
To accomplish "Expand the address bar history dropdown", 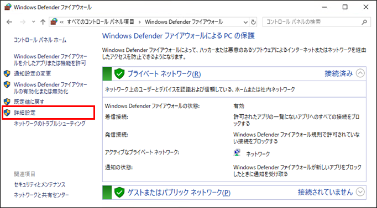I will coord(245,22).
